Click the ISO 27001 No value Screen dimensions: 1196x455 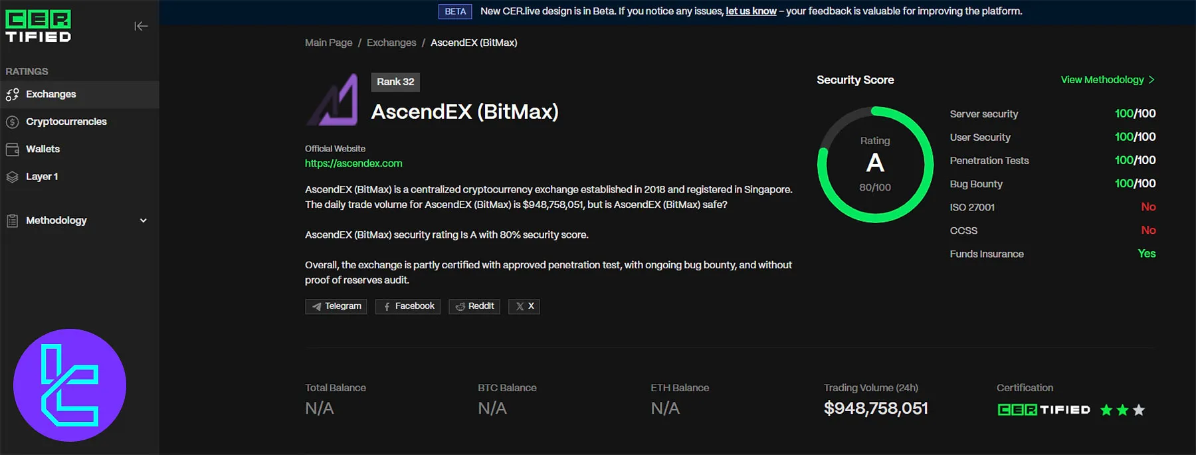coord(1148,207)
